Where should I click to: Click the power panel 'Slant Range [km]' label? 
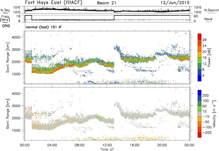tap(8, 58)
